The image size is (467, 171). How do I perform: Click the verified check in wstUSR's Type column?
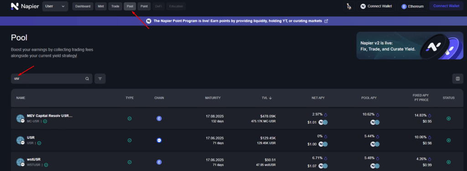[130, 162]
